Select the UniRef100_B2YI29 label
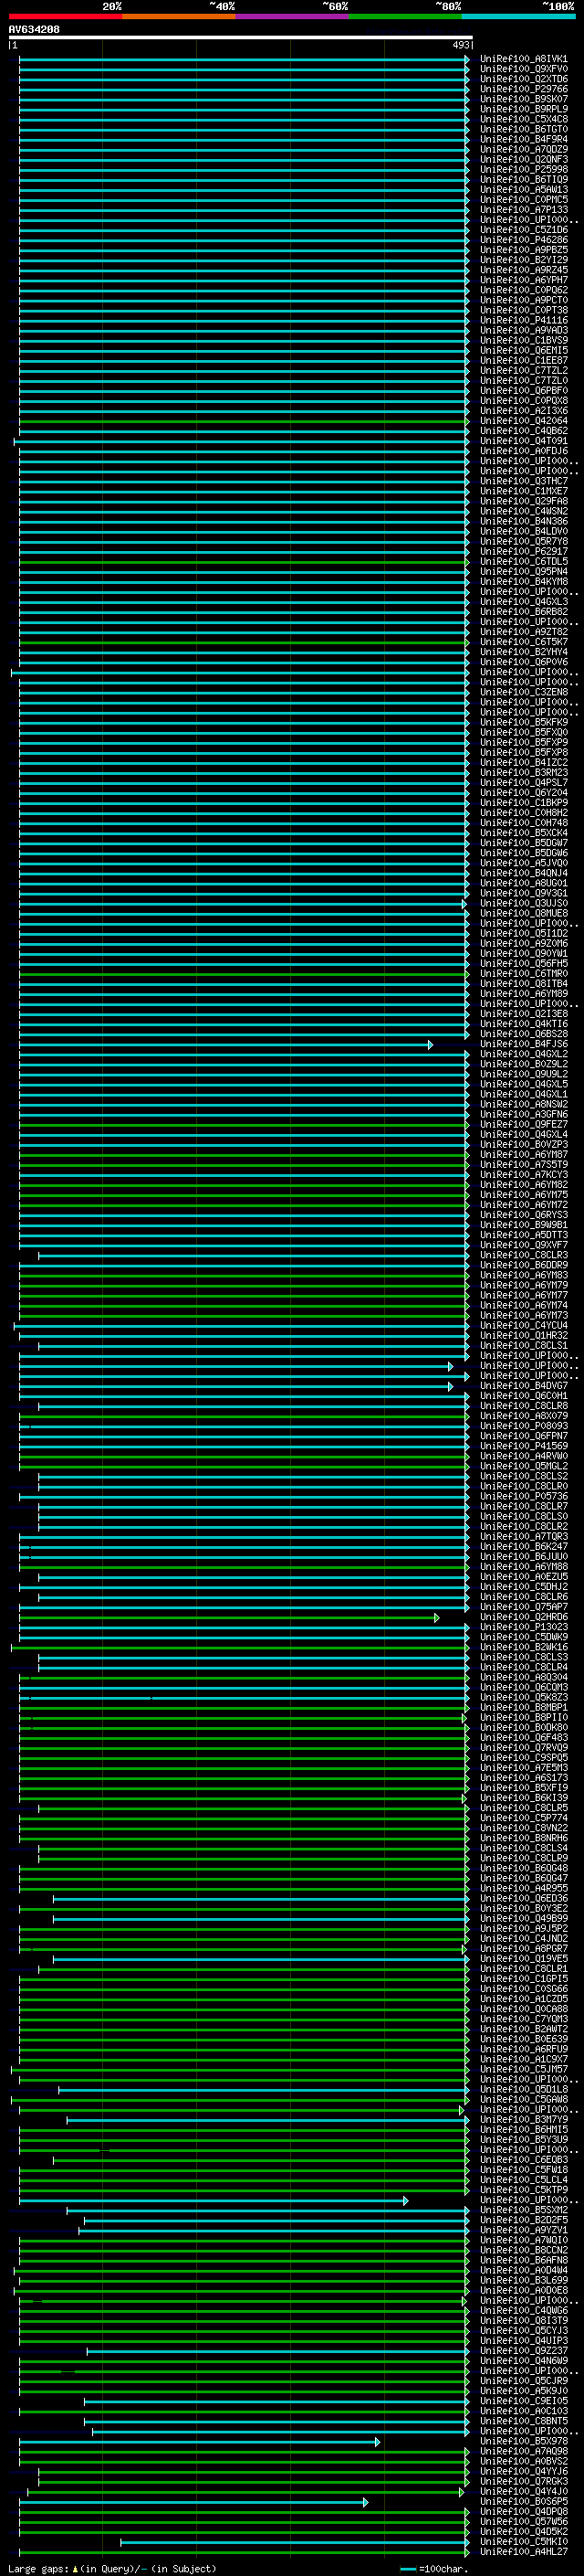 click(523, 260)
